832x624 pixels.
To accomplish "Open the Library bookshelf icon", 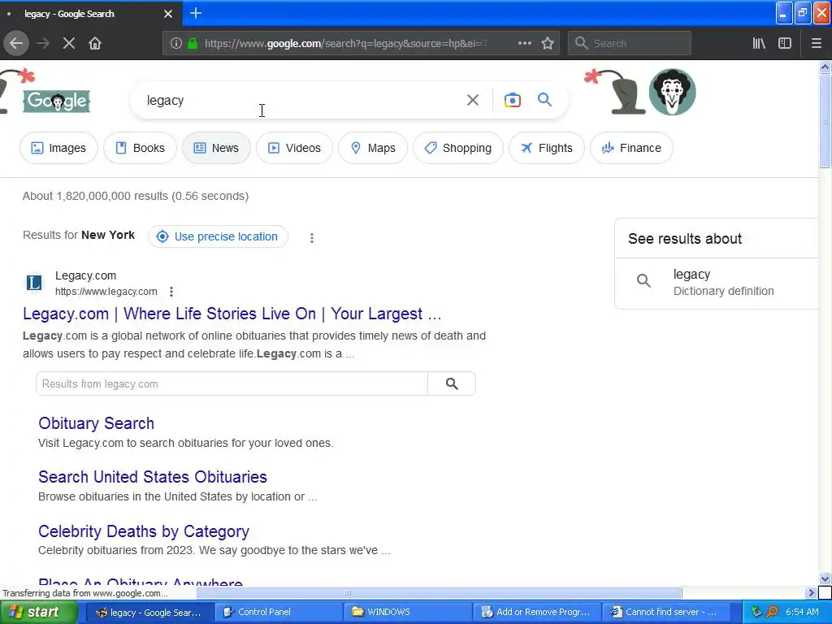I will pyautogui.click(x=759, y=44).
